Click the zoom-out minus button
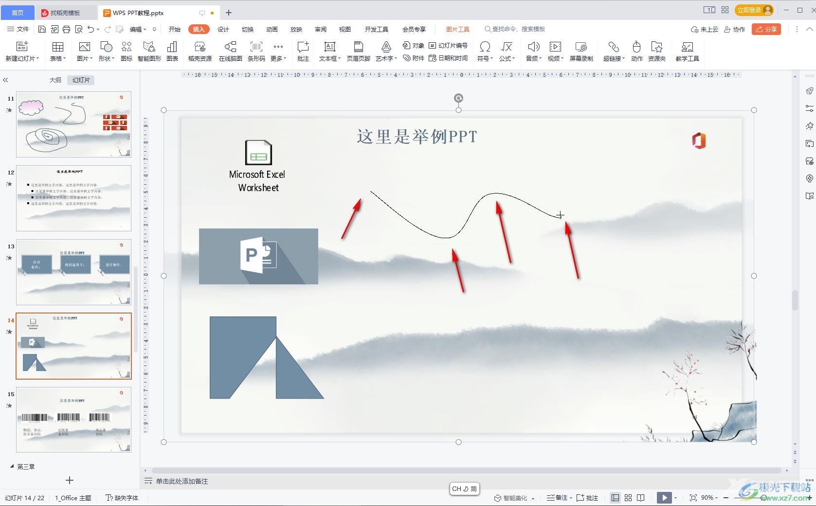Screen dimensions: 816x506 pyautogui.click(x=726, y=498)
